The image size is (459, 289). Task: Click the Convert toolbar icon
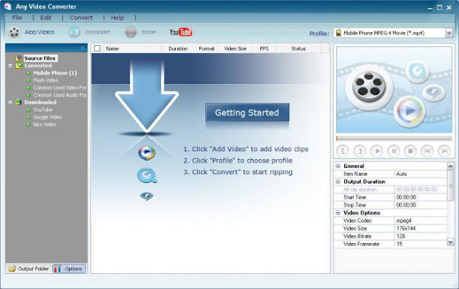(x=75, y=32)
